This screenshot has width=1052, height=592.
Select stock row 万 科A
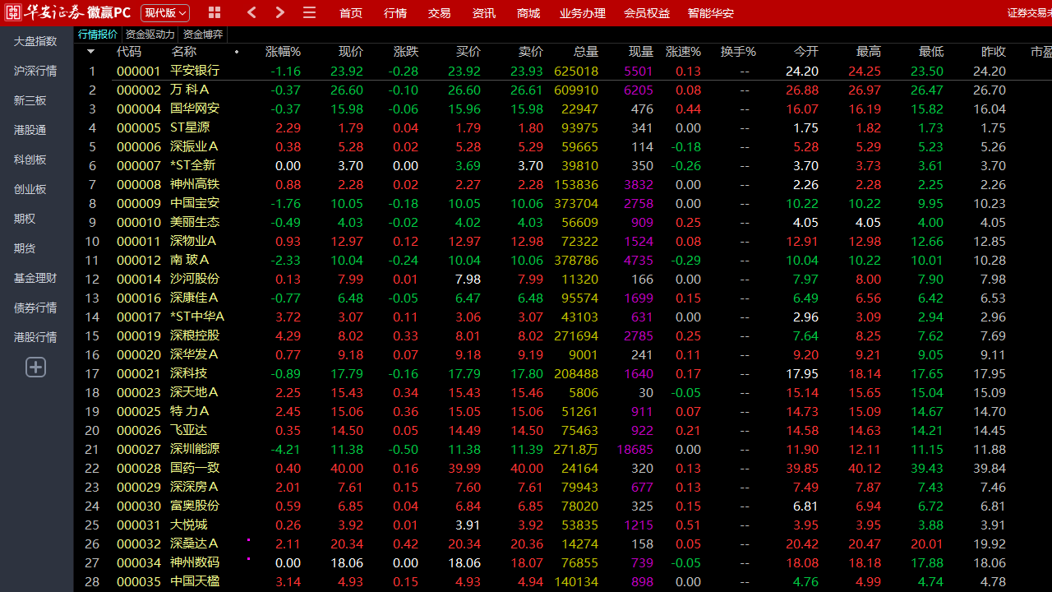pyautogui.click(x=563, y=90)
